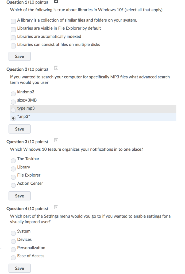The height and width of the screenshot is (274, 185).
Task: Select the "size:=3MB" answer option
Action: tap(13, 102)
